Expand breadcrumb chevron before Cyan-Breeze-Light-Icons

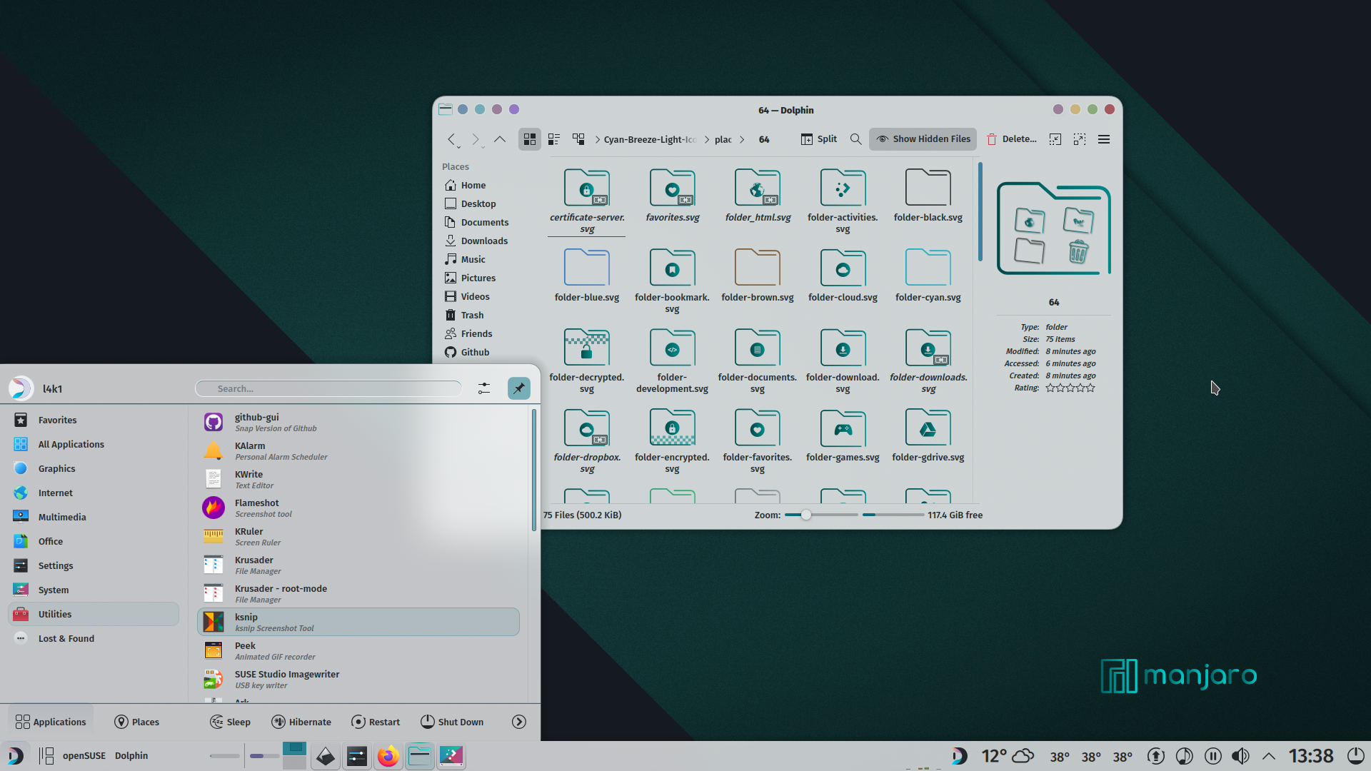click(x=598, y=140)
